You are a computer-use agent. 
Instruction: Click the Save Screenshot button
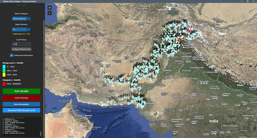click(21, 104)
